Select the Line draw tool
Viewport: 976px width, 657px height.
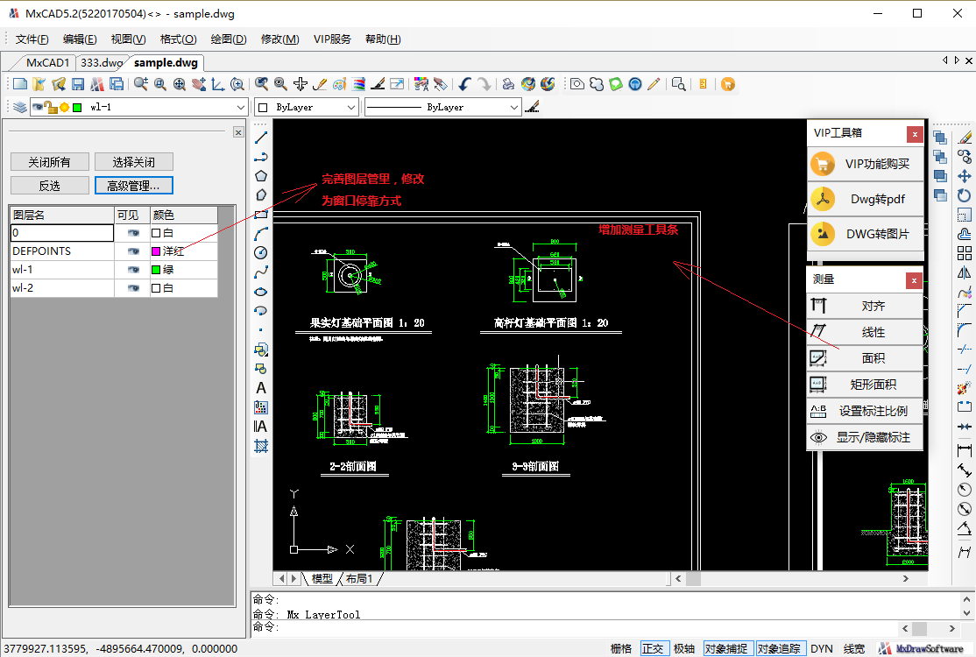[x=261, y=138]
